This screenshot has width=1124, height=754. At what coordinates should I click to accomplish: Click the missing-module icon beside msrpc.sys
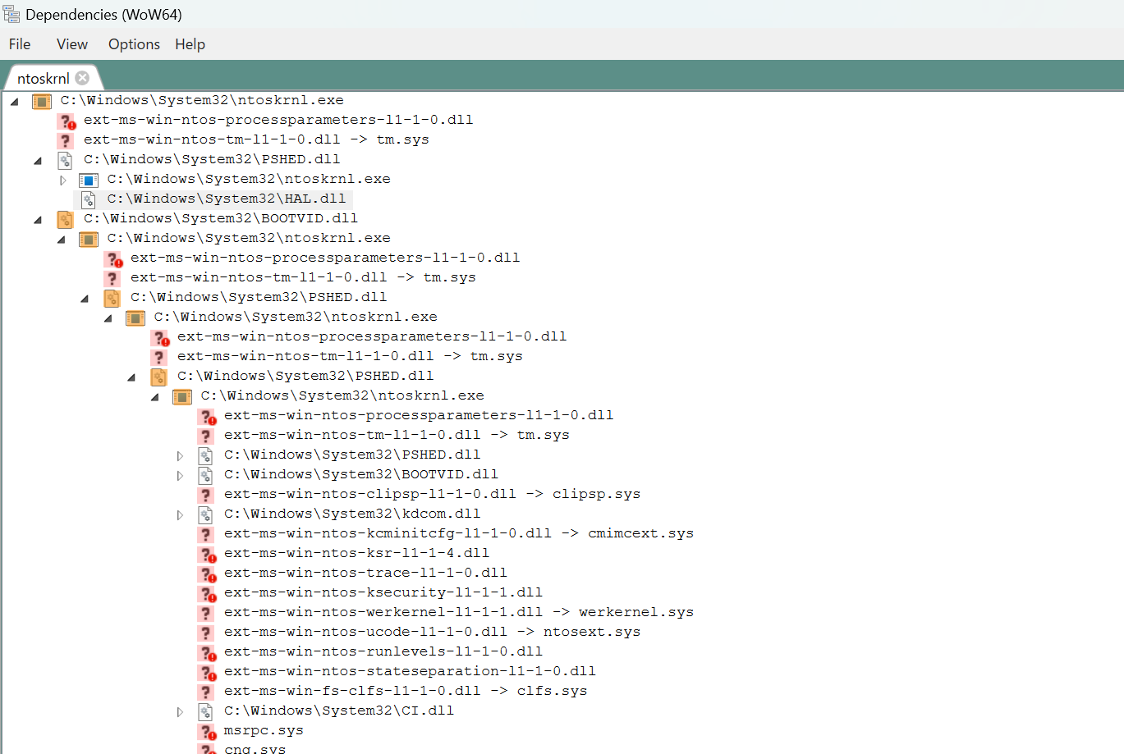tap(207, 731)
